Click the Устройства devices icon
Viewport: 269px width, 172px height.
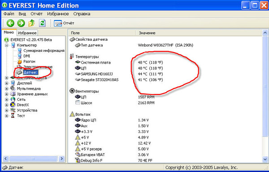point(13,110)
